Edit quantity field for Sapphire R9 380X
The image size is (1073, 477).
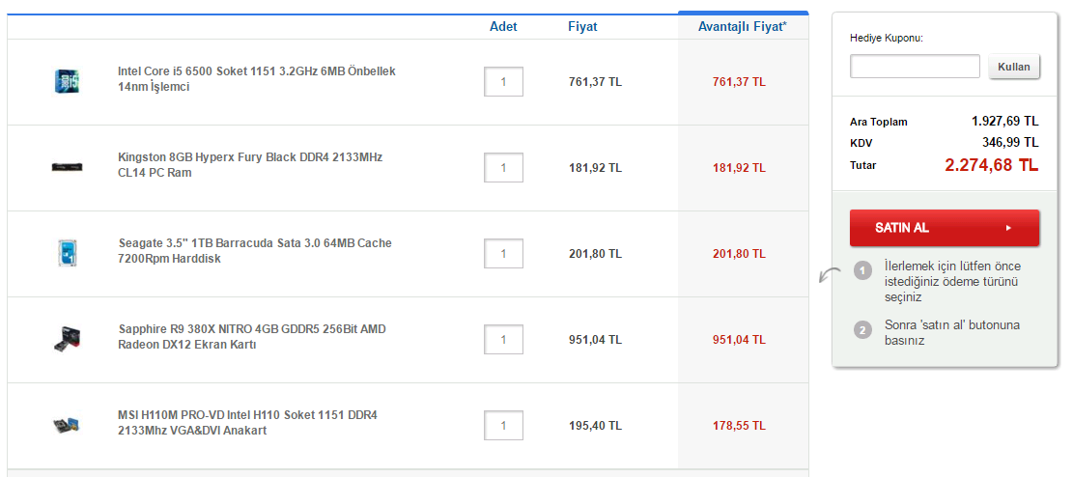pos(503,340)
